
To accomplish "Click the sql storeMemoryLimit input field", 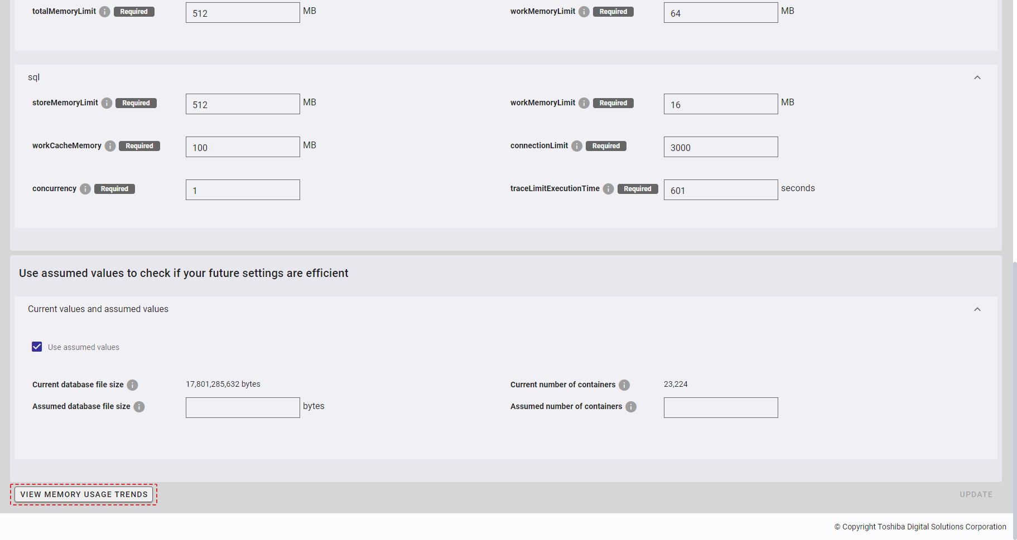I will coord(243,104).
